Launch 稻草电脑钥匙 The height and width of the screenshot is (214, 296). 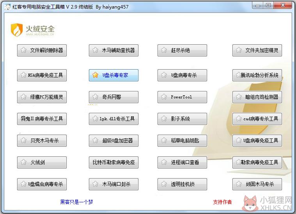(183, 140)
